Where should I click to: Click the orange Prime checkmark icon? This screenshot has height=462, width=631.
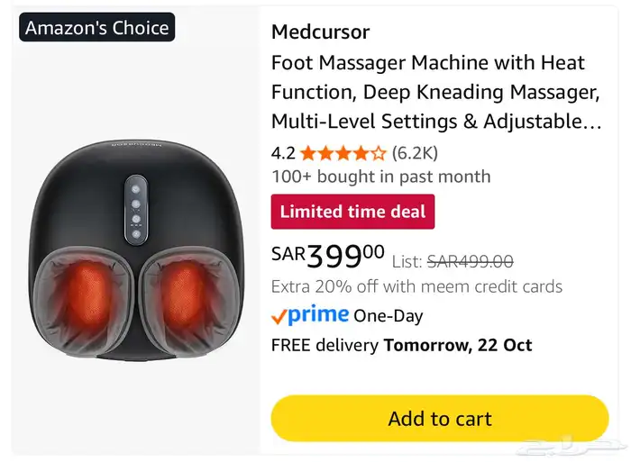coord(279,316)
